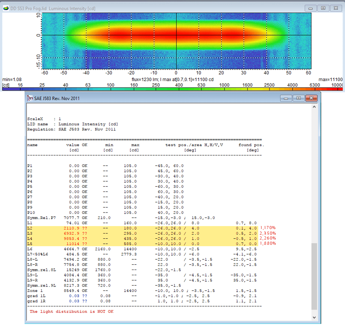Click the max=11100 label under plot

click(x=330, y=79)
